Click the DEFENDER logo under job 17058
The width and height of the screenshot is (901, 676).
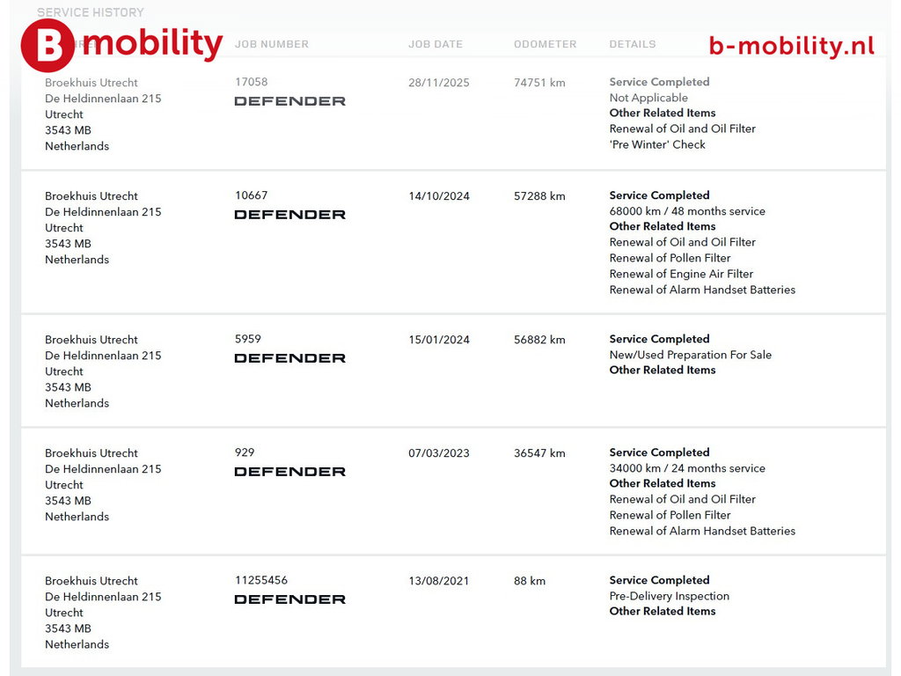289,101
